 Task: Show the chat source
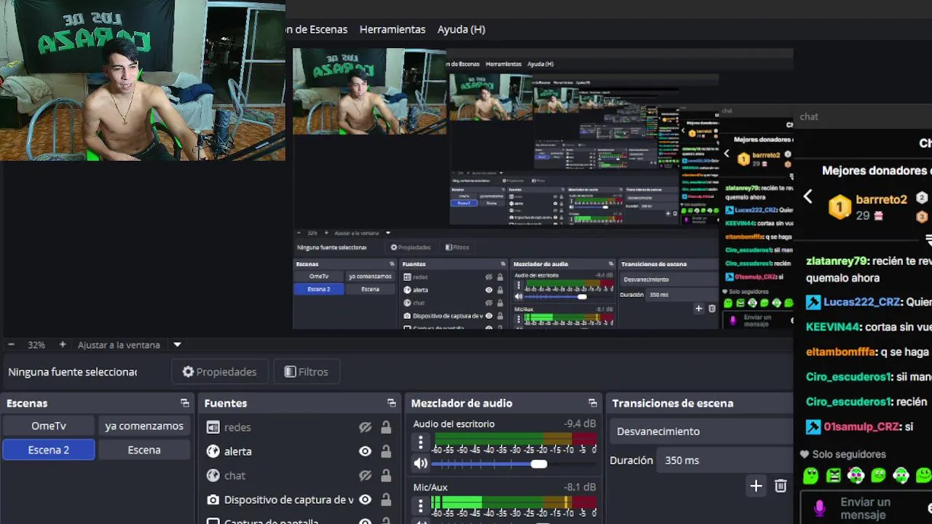(x=366, y=475)
